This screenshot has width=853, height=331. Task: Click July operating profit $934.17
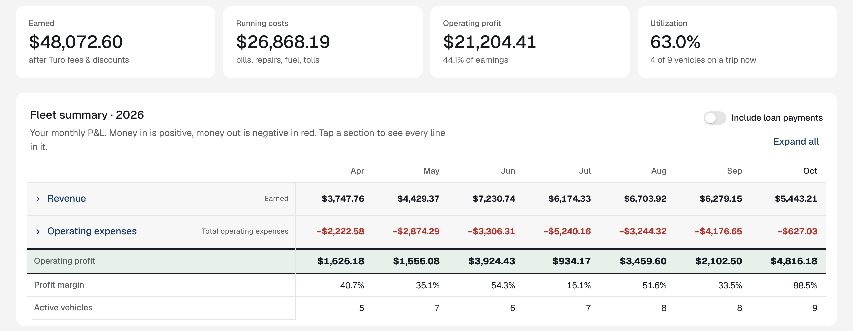click(x=571, y=261)
